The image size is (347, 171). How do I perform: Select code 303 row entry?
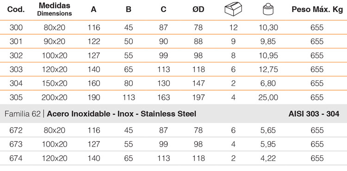point(16,69)
